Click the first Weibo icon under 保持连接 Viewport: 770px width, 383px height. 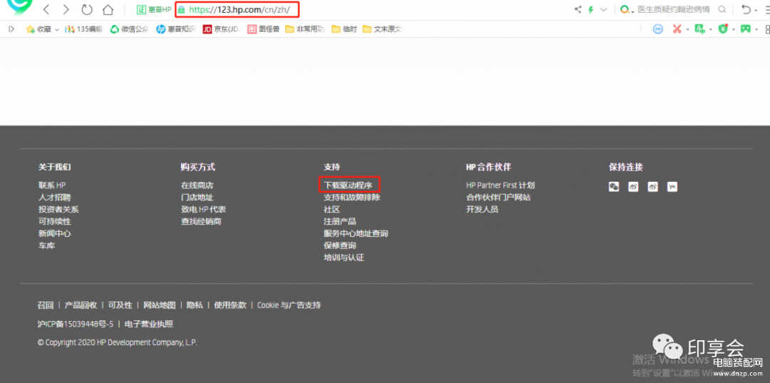click(634, 187)
